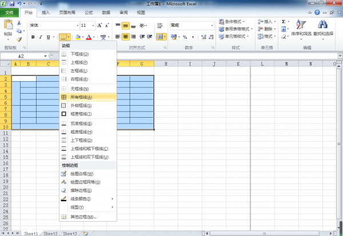Click the Wrap Text icon
The image size is (343, 236).
(160, 26)
